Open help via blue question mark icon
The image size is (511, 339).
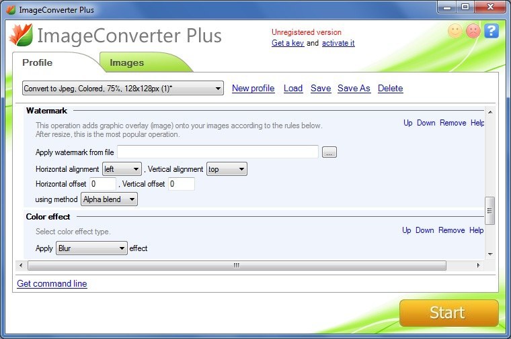click(x=492, y=31)
